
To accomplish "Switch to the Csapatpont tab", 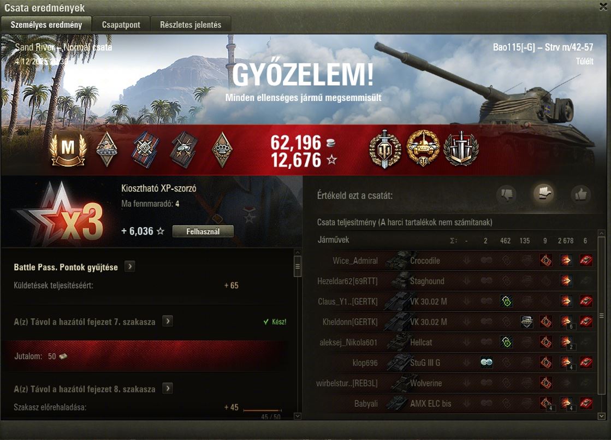I will tap(121, 25).
